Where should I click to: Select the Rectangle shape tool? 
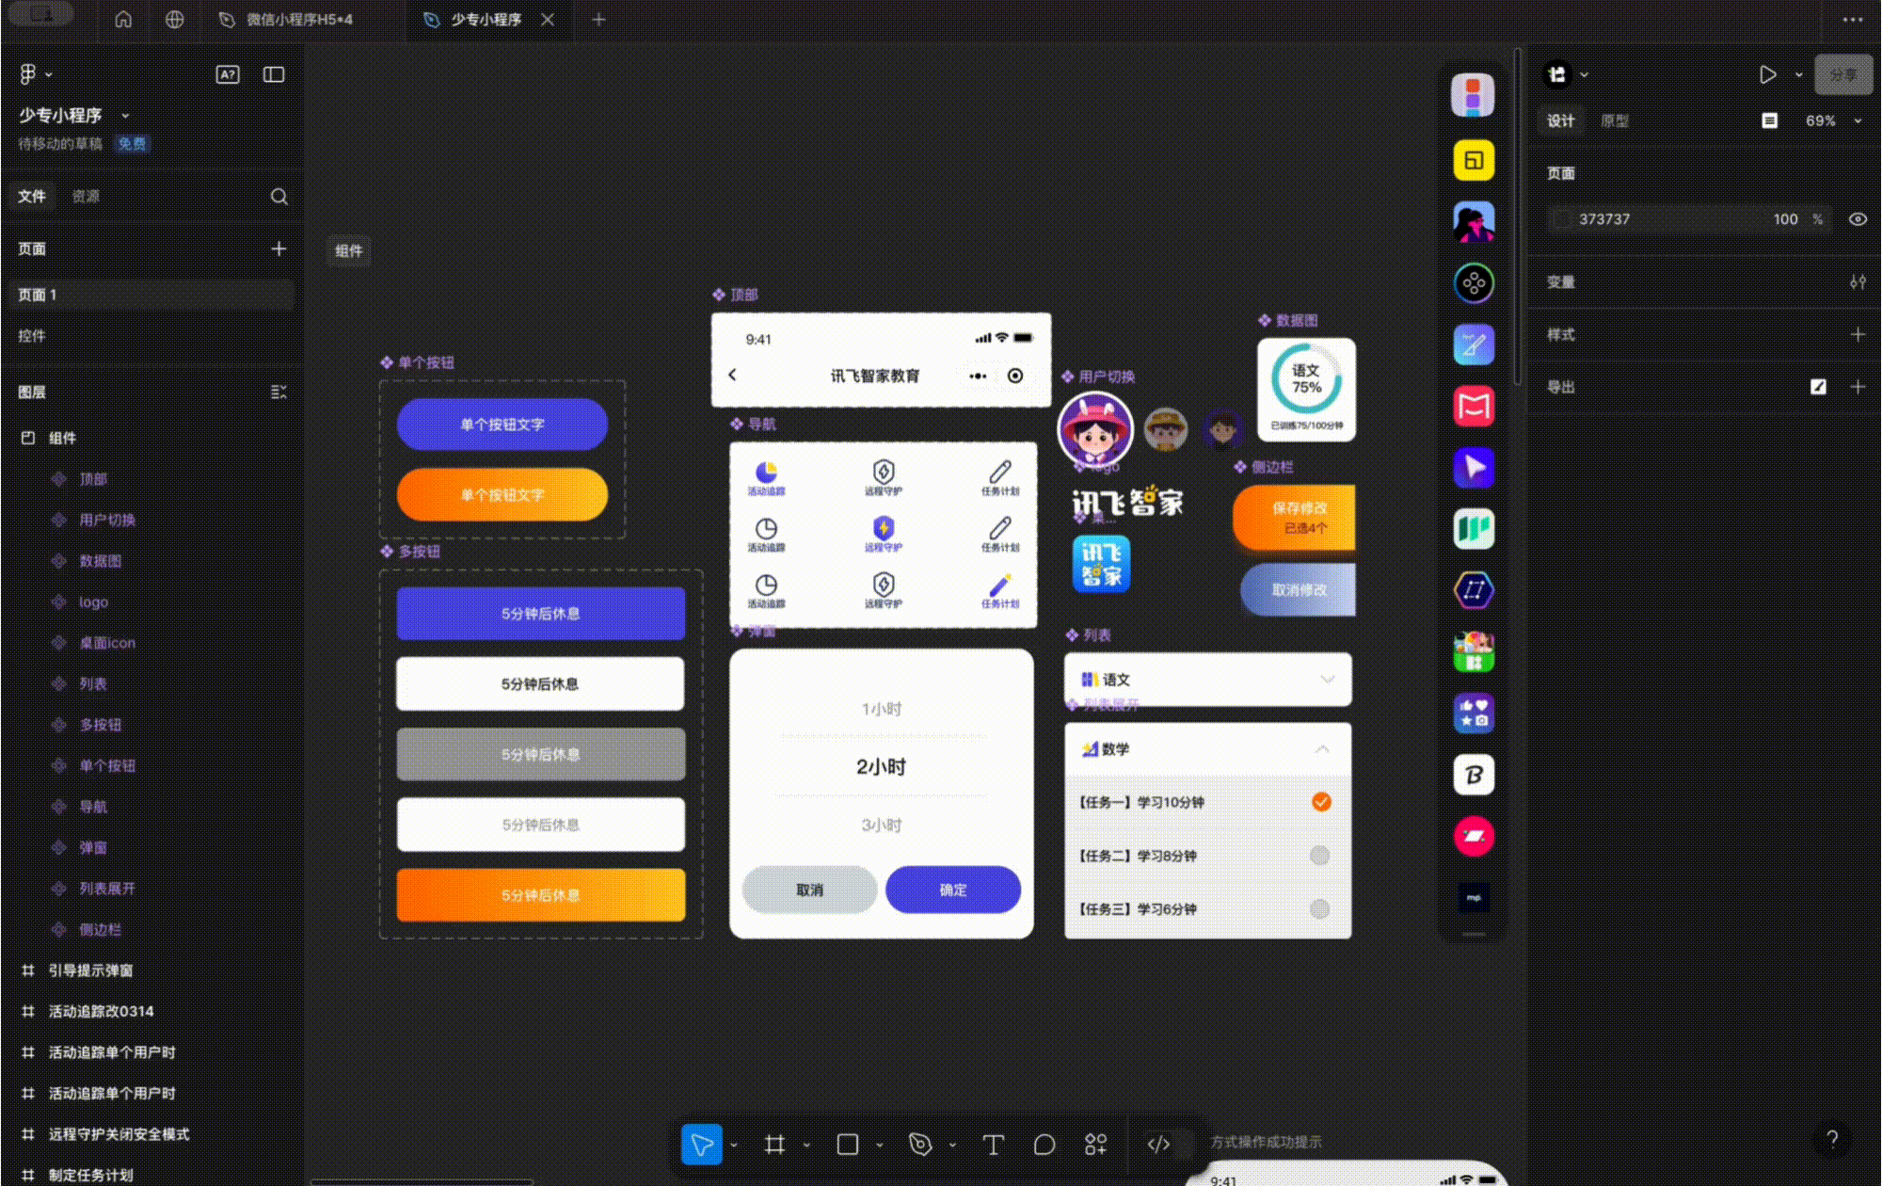[x=847, y=1144]
